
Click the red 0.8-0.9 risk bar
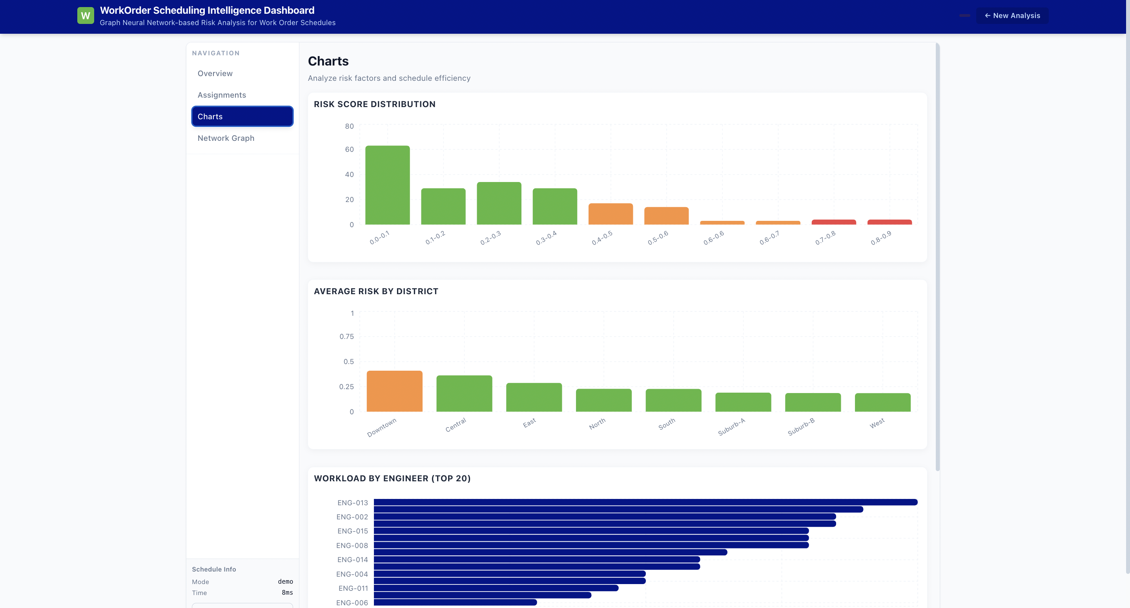pyautogui.click(x=889, y=222)
